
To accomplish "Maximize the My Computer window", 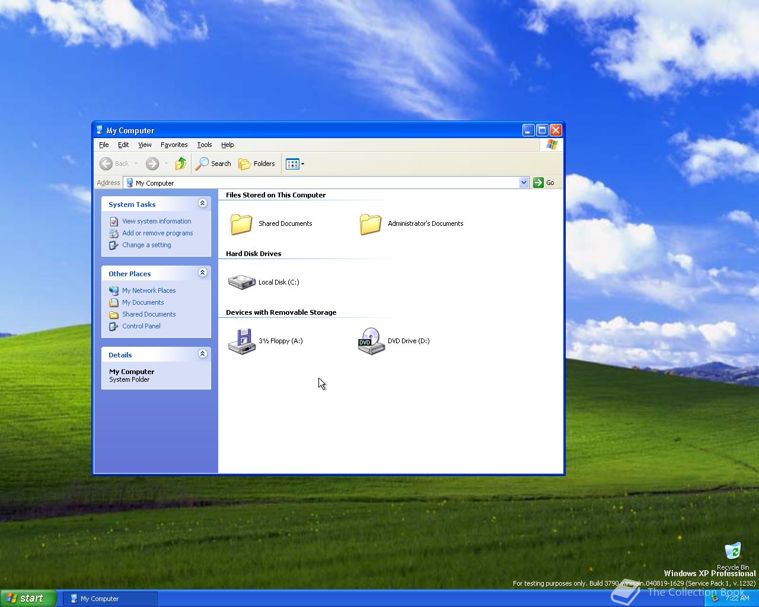I will [x=542, y=130].
